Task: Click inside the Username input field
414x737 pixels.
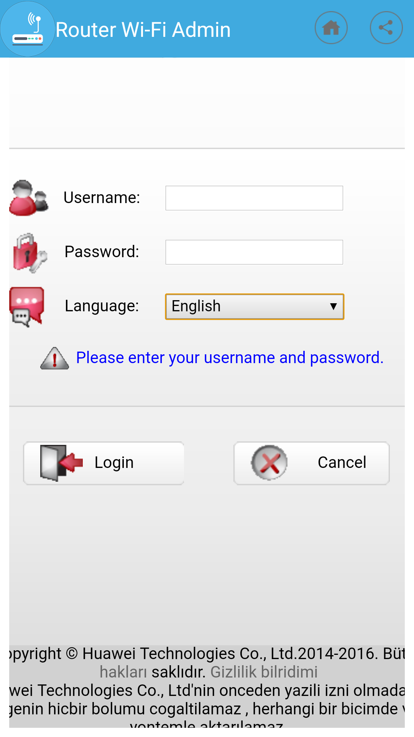Action: 254,197
